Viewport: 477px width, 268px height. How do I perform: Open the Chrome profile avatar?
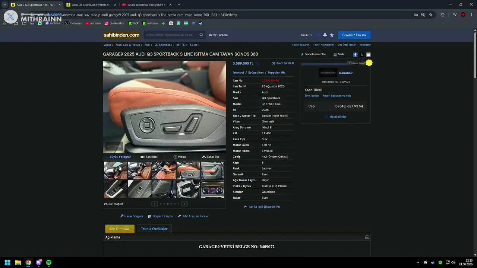(x=463, y=15)
